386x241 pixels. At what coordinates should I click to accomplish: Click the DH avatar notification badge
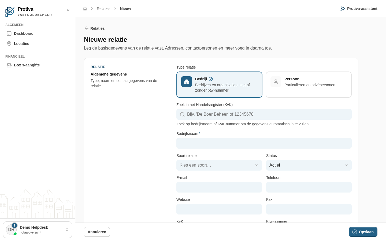pos(14,225)
